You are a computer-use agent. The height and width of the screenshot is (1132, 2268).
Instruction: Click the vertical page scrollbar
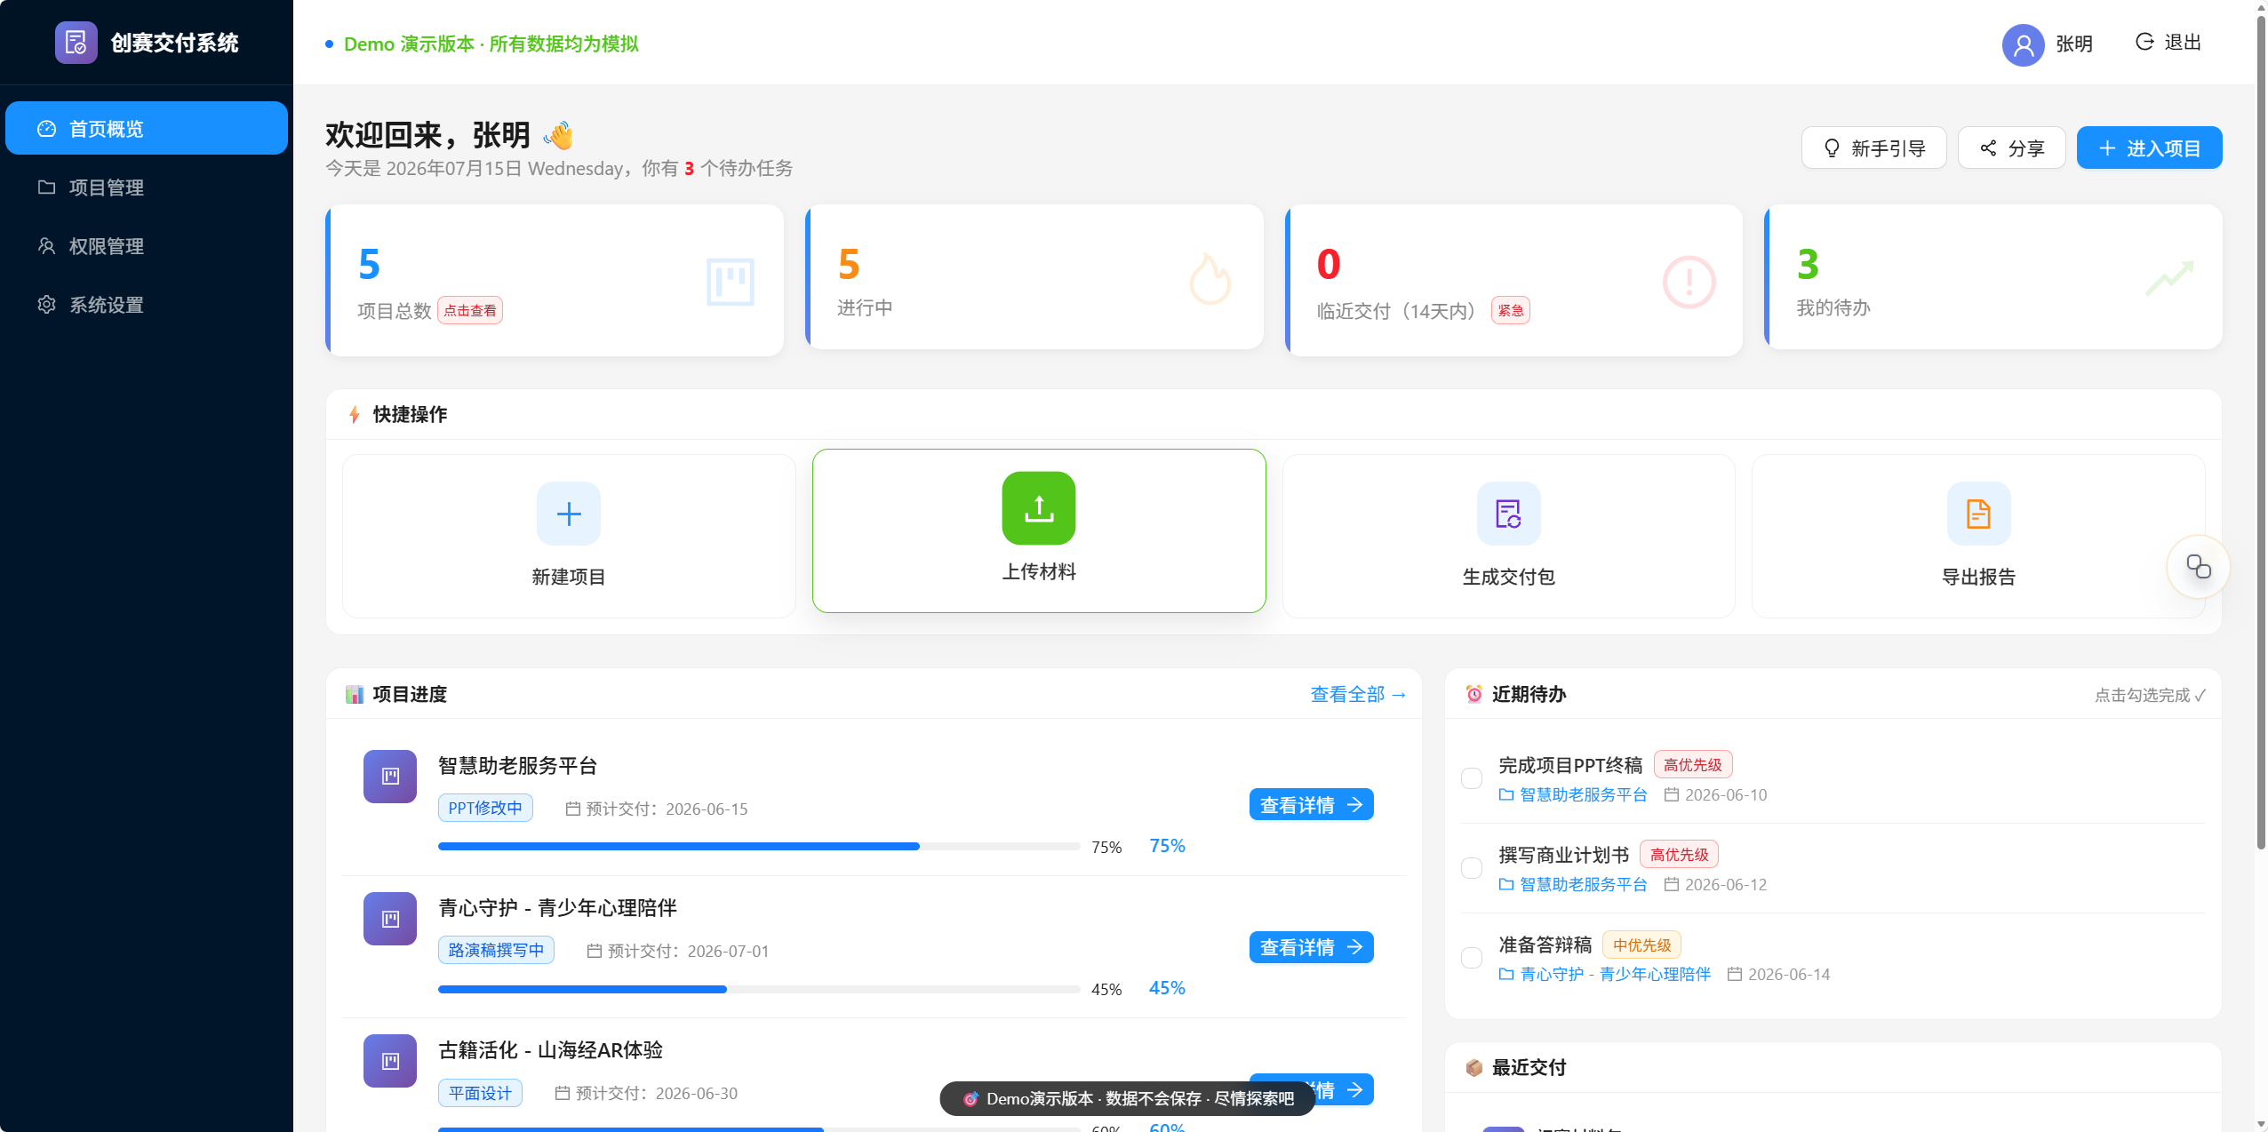pyautogui.click(x=2261, y=431)
